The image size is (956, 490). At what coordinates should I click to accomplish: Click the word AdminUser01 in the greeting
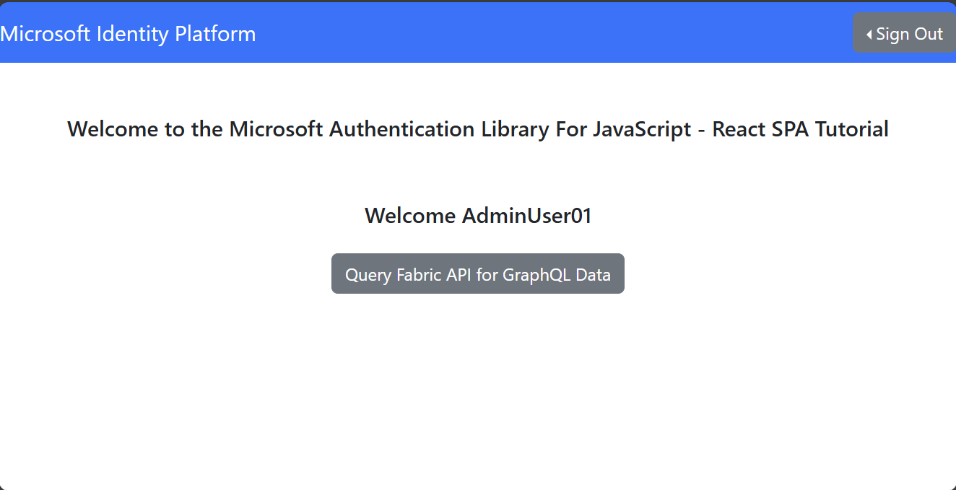coord(526,216)
